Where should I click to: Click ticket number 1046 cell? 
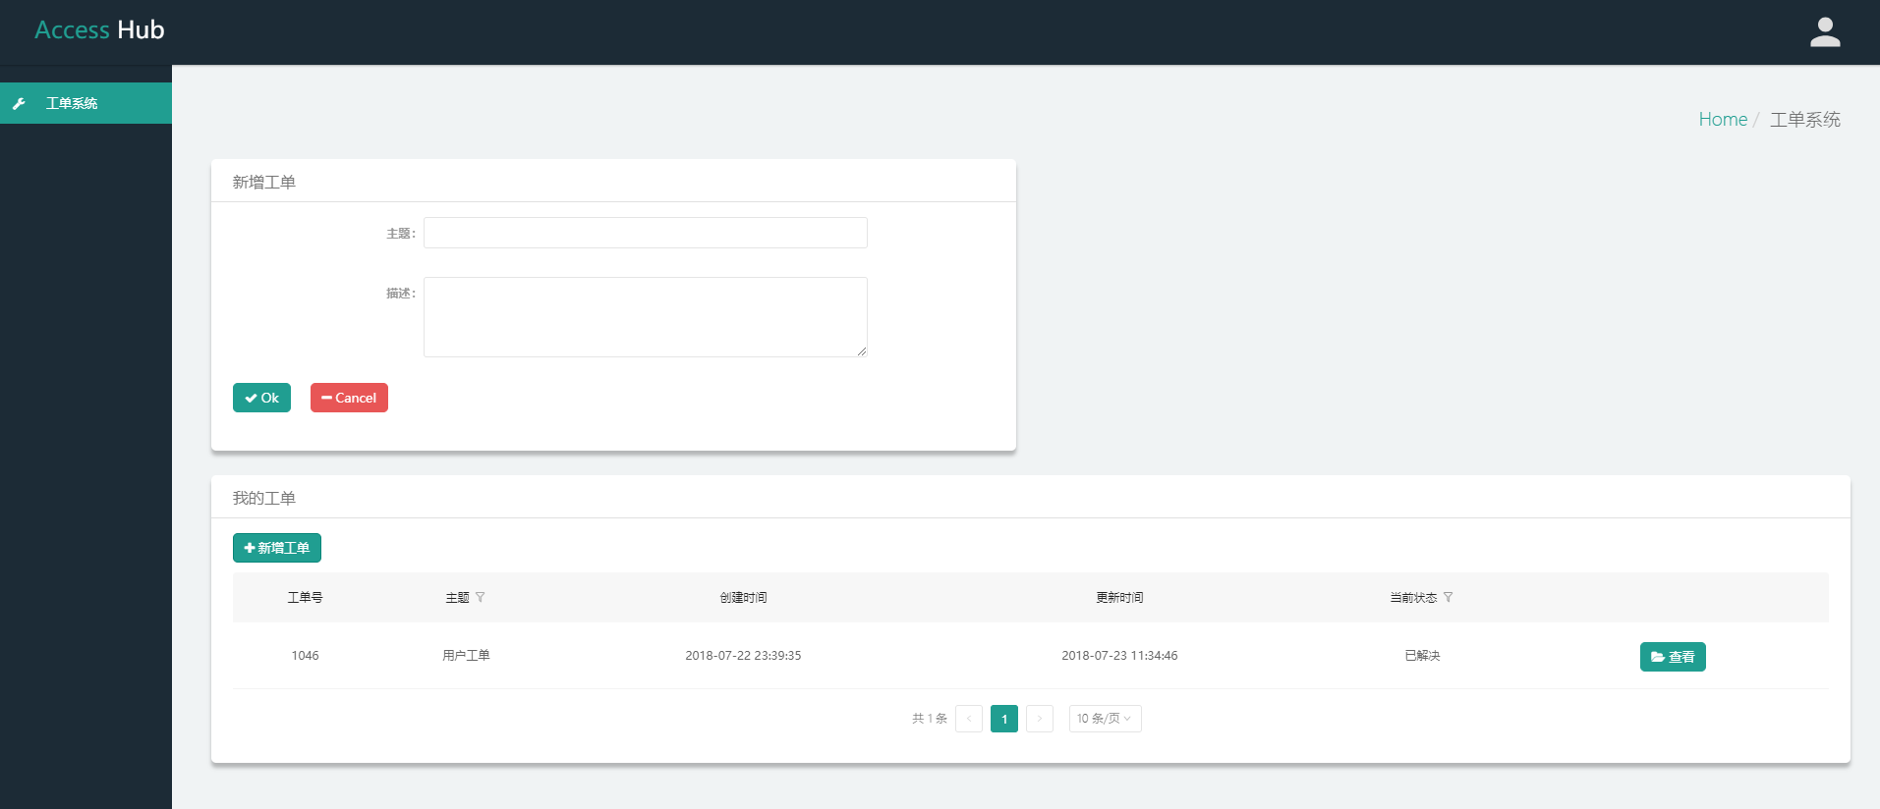305,656
